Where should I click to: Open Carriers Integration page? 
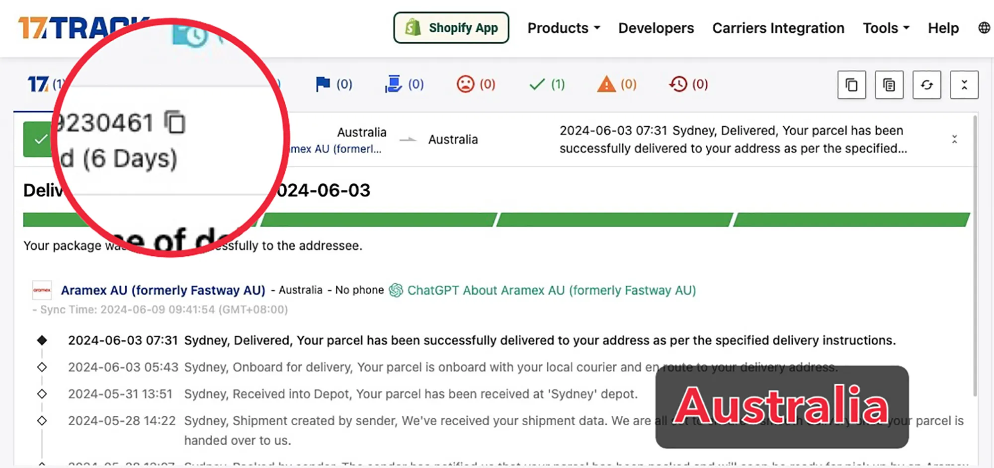coord(778,28)
